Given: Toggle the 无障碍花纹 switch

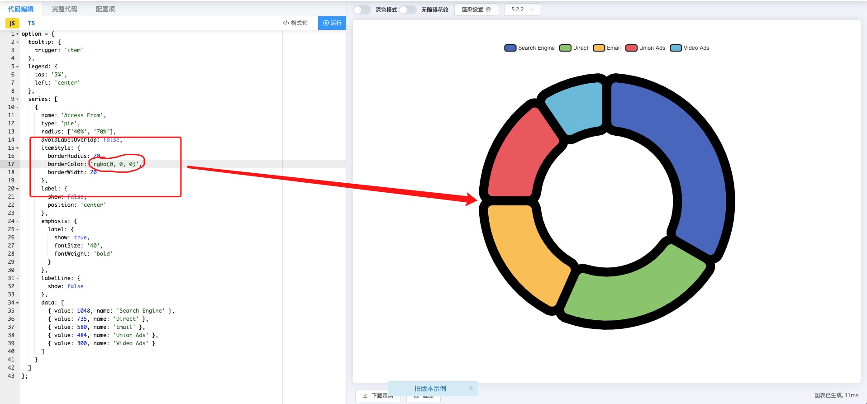Looking at the screenshot, I should (408, 10).
